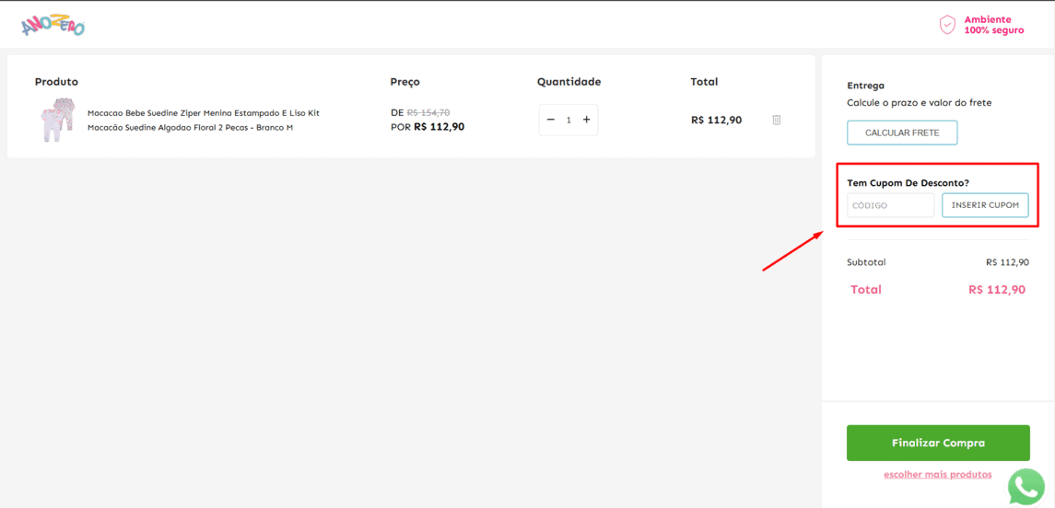Open the WhatsApp chat icon
1055x508 pixels.
click(1026, 487)
